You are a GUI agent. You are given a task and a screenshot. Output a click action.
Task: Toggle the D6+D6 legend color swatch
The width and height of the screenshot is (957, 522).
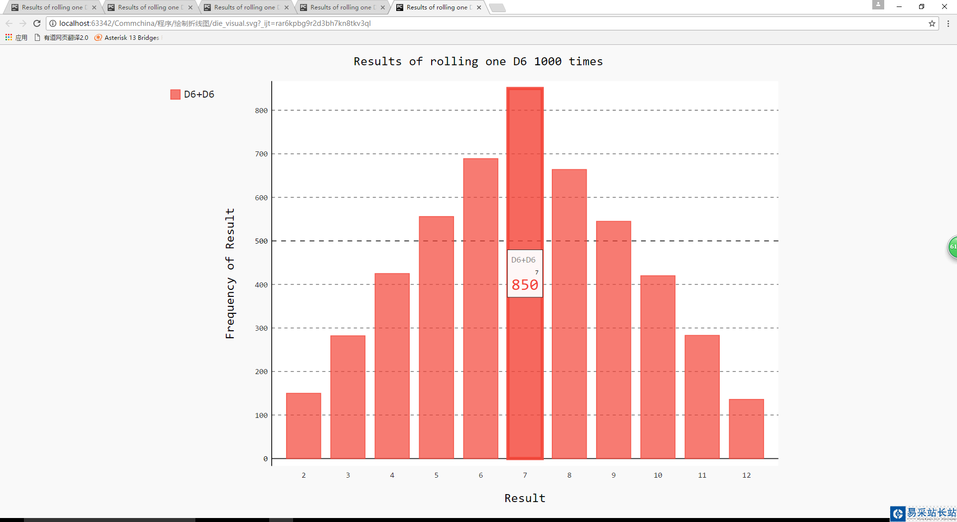[x=175, y=94]
